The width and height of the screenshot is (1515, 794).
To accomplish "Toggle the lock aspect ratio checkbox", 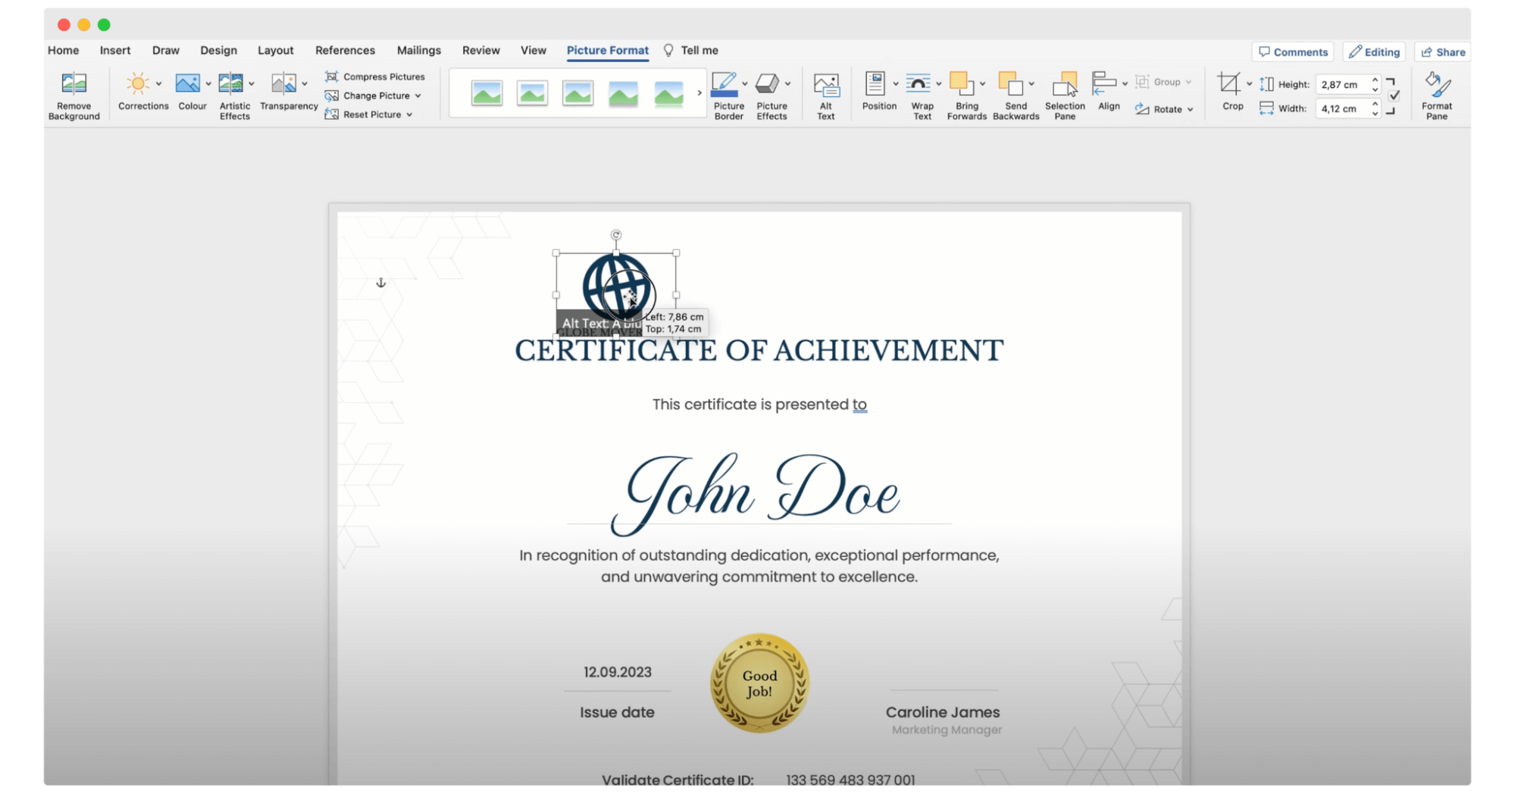I will pyautogui.click(x=1394, y=95).
